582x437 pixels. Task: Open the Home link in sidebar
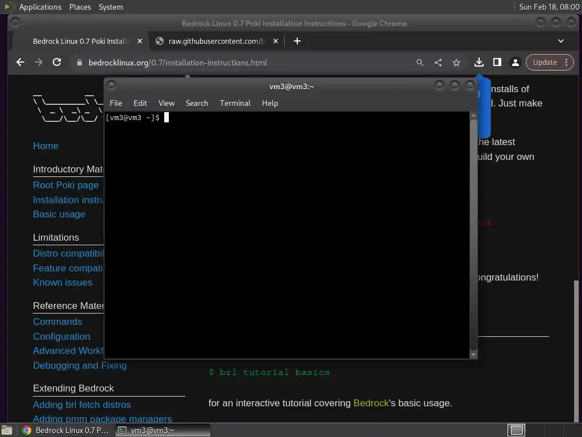pos(45,146)
